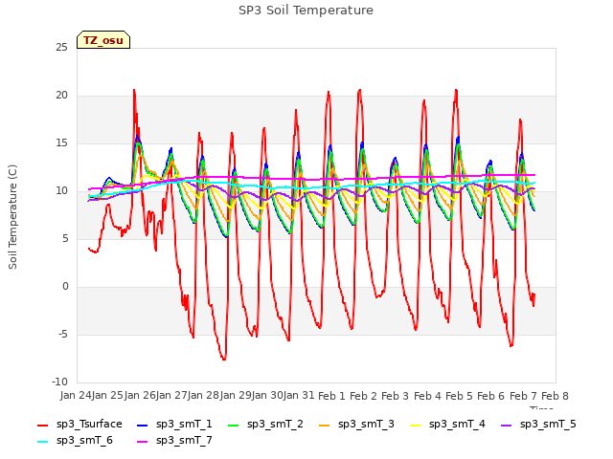Click the sp3_smT_2 legend text
This screenshot has width=613, height=459.
pos(275,425)
